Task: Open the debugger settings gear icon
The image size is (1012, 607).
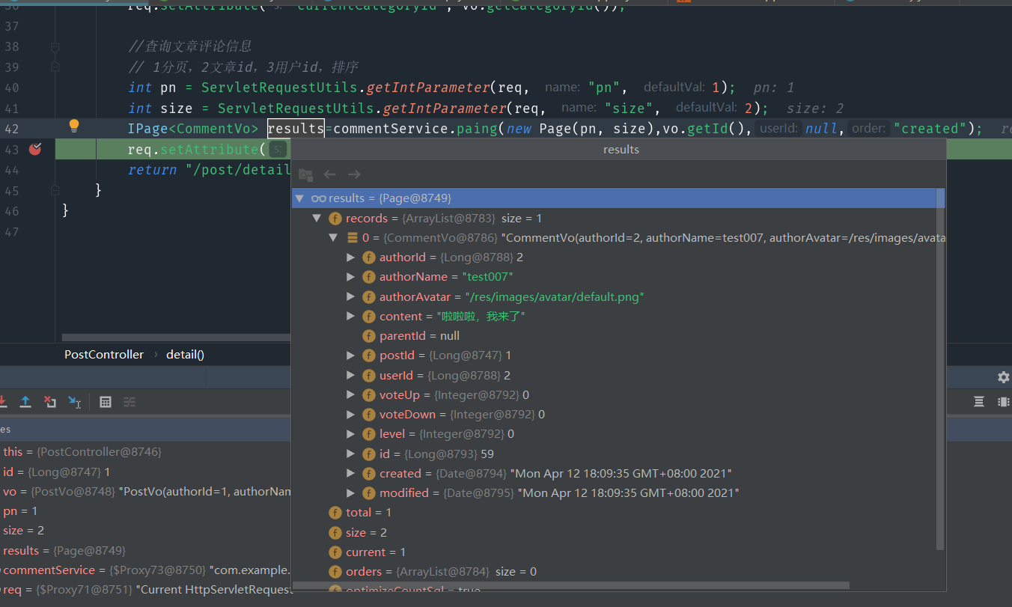Action: point(1004,377)
